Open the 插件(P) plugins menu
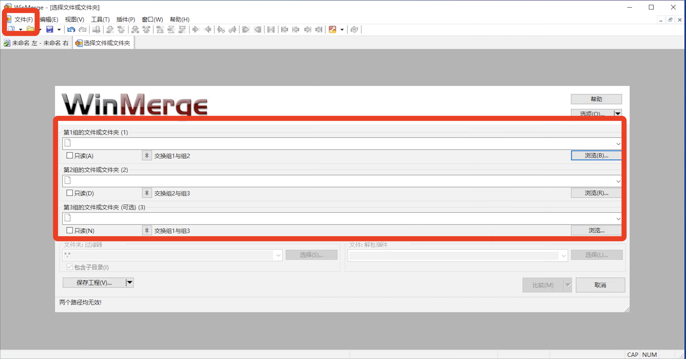Viewport: 686px width, 359px height. coord(126,19)
